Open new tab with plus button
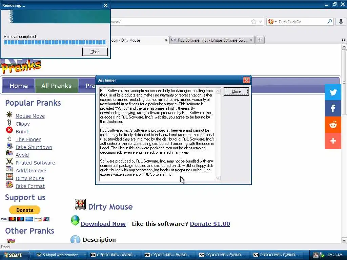The image size is (347, 260). (260, 40)
